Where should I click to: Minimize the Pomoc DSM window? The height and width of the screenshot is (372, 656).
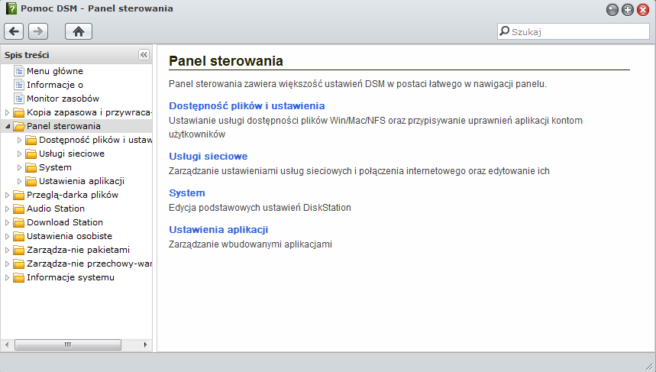pyautogui.click(x=612, y=10)
